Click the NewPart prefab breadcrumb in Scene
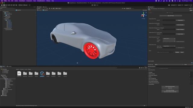This screenshot has height=108, width=193. click(x=45, y=10)
